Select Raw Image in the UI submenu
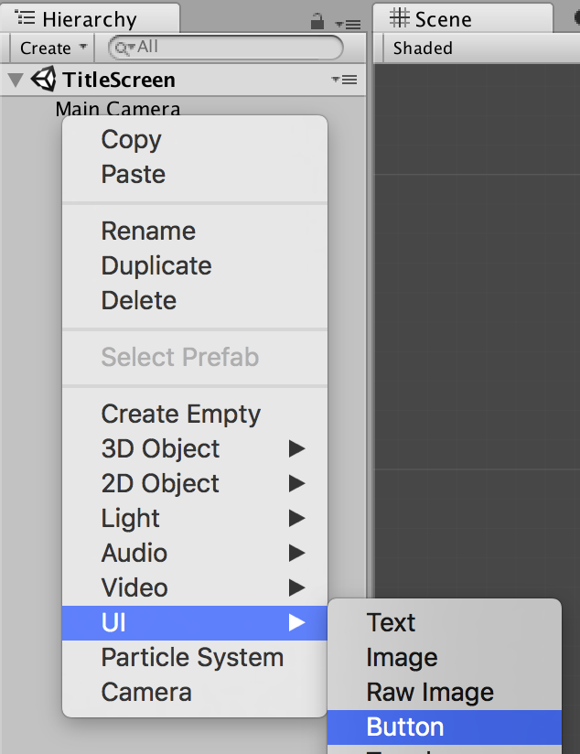This screenshot has height=754, width=580. pyautogui.click(x=430, y=692)
